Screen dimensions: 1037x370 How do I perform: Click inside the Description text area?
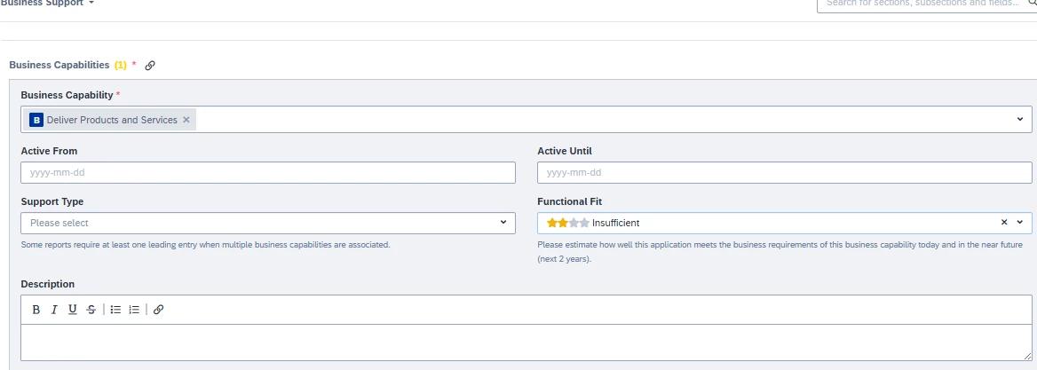[x=526, y=342]
